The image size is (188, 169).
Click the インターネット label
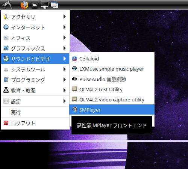pyautogui.click(x=28, y=27)
